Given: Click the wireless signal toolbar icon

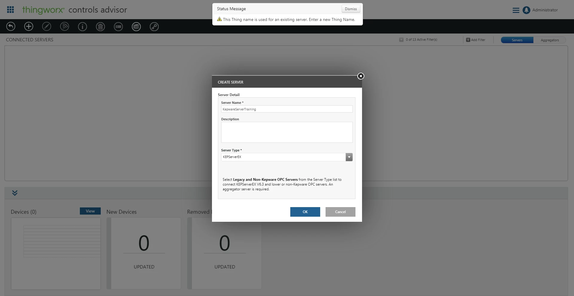Looking at the screenshot, I should pyautogui.click(x=65, y=26).
